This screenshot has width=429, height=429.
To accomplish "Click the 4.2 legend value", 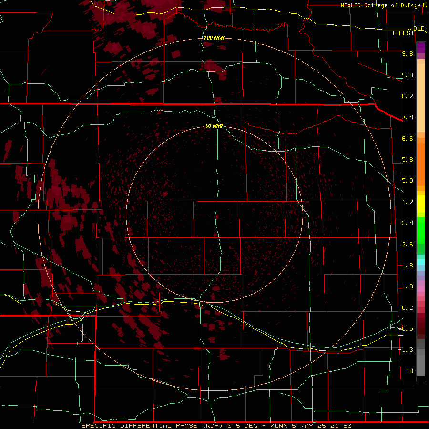I will click(x=408, y=202).
